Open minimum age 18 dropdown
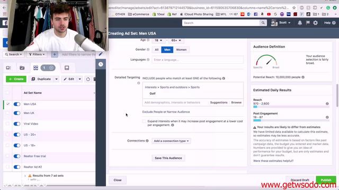This screenshot has width=339, height=190. (158, 40)
